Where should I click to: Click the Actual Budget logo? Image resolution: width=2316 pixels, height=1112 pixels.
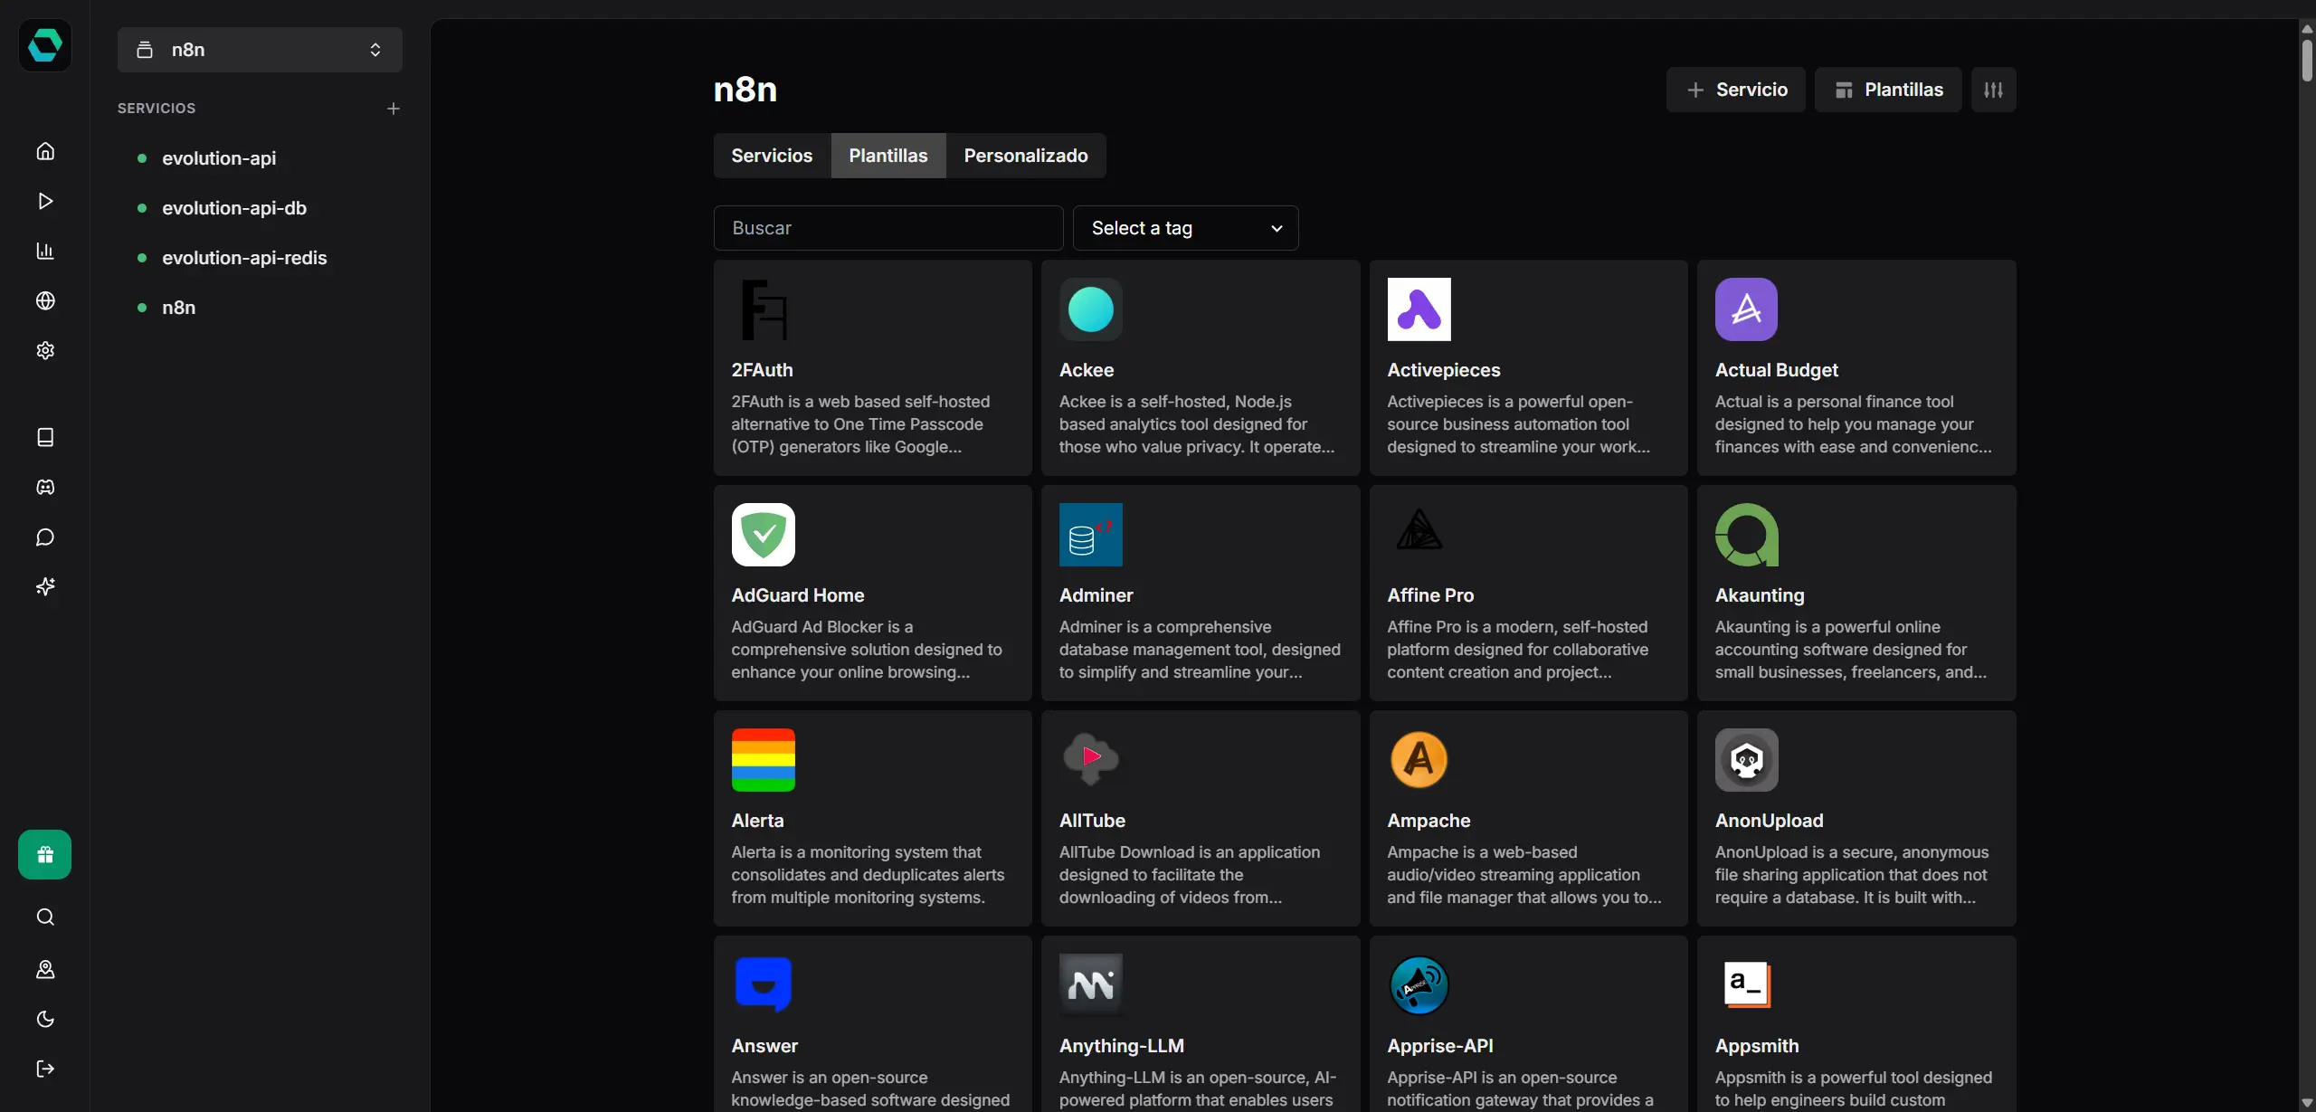click(x=1747, y=309)
